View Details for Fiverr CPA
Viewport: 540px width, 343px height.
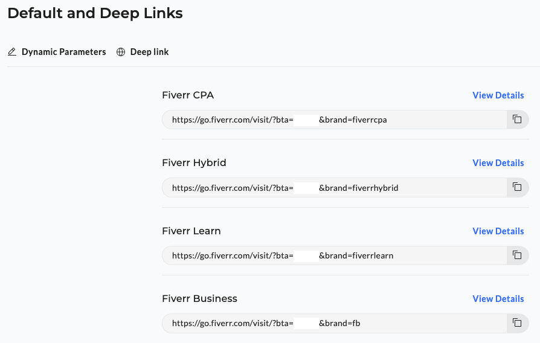pos(498,95)
